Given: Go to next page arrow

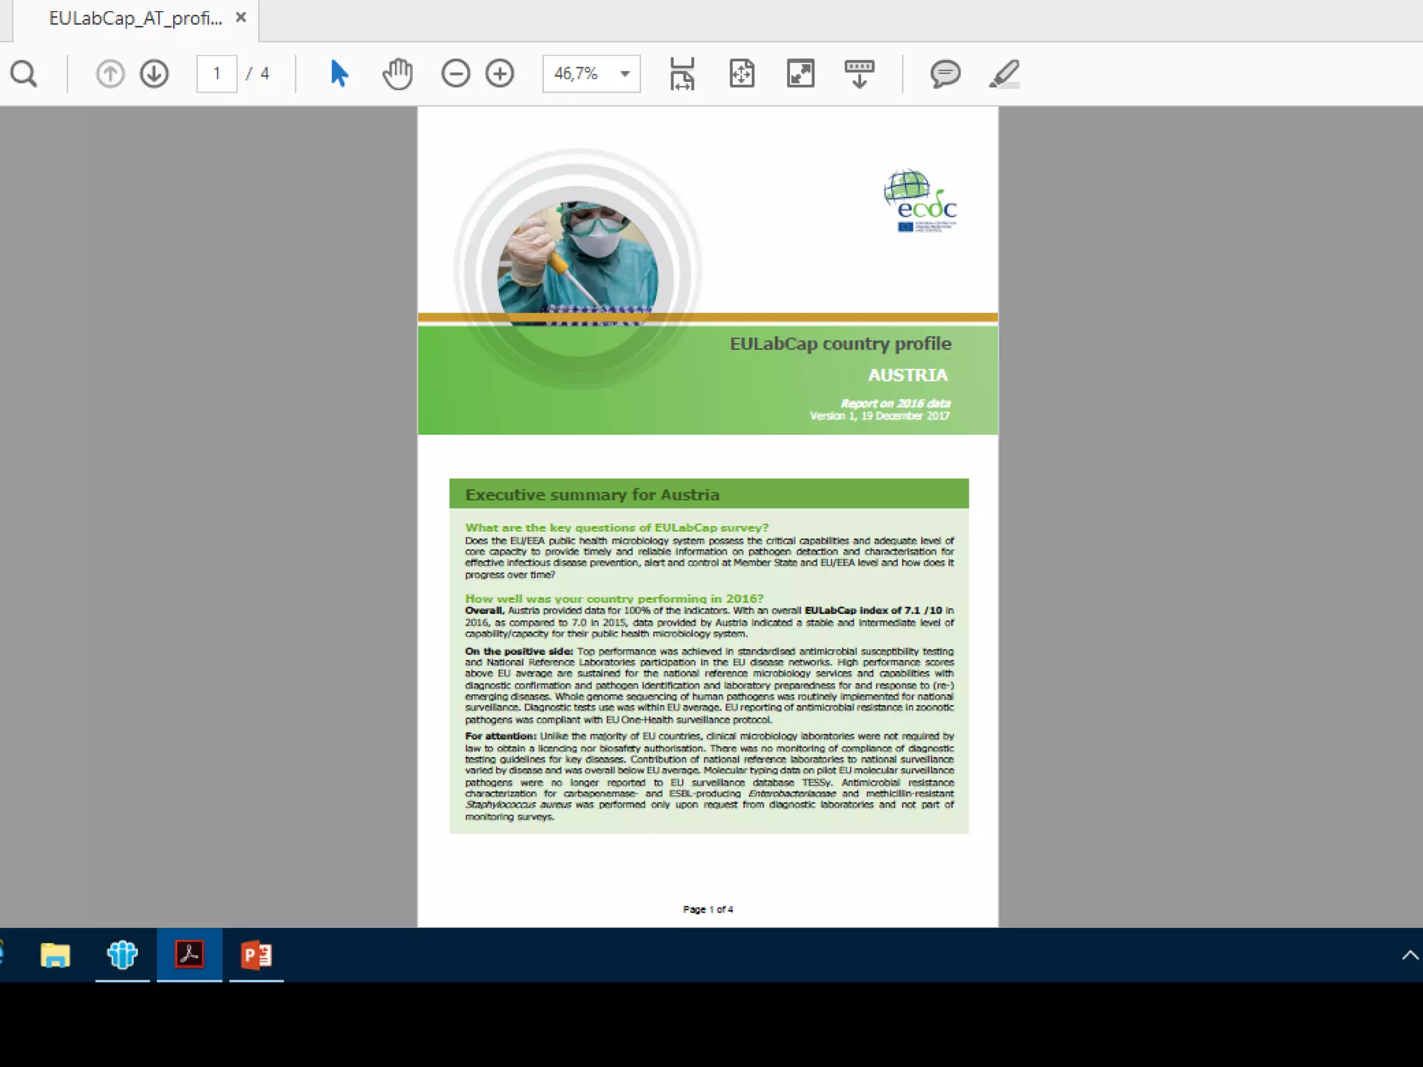Looking at the screenshot, I should coord(154,74).
